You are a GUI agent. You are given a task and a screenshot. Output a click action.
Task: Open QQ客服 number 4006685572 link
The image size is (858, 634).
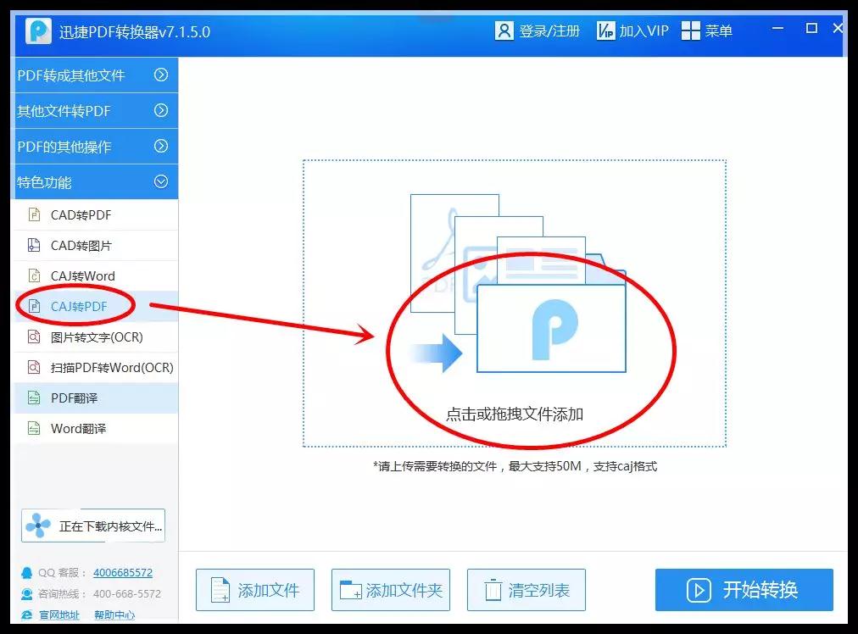[x=123, y=573]
